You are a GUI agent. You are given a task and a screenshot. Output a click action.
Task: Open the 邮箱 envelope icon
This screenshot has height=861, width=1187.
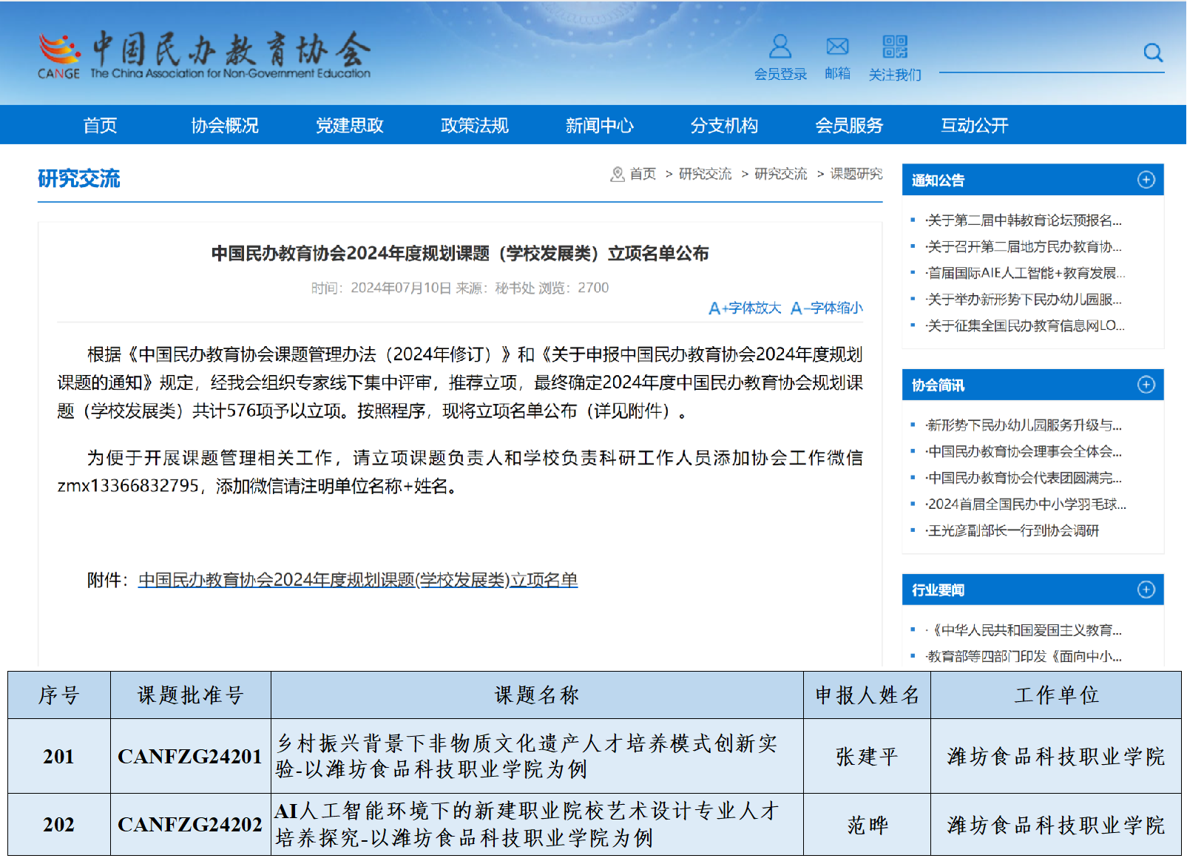click(x=837, y=47)
